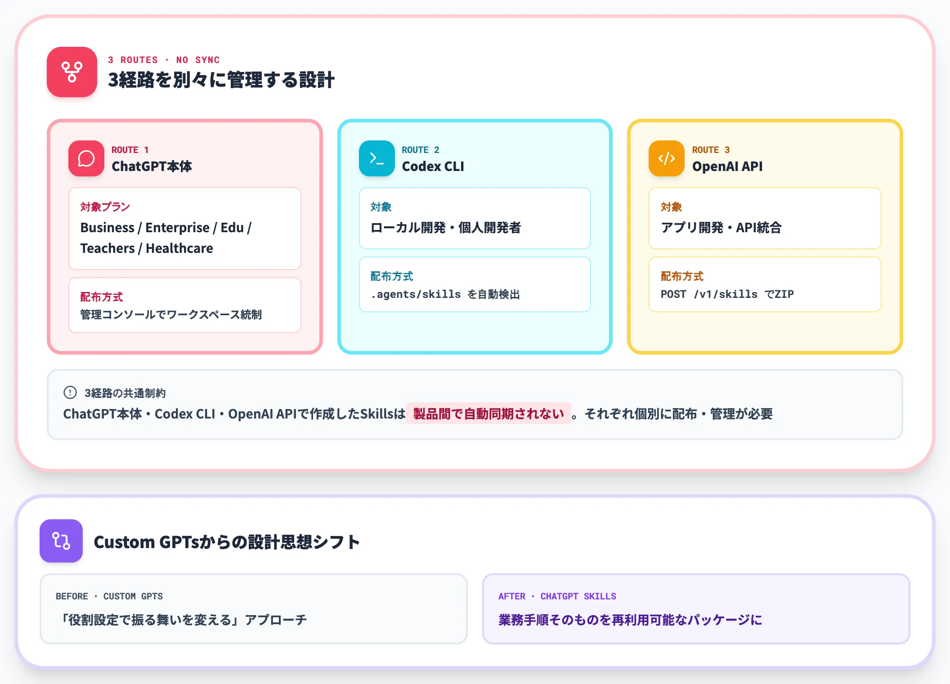950x684 pixels.
Task: Click the 'Teachers / Healthcare' text line
Action: [147, 248]
